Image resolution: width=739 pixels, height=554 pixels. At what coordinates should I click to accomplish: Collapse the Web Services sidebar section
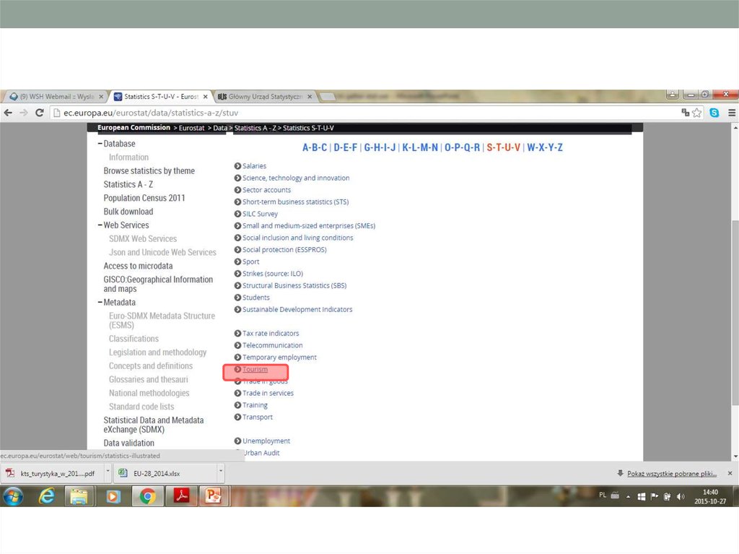(100, 225)
